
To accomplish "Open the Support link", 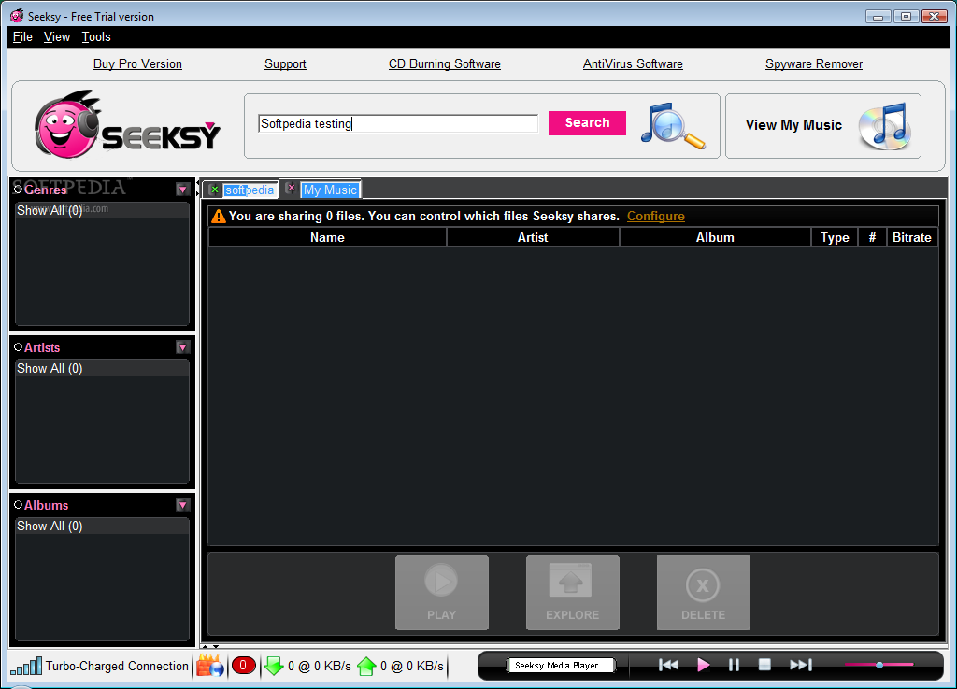I will [285, 64].
